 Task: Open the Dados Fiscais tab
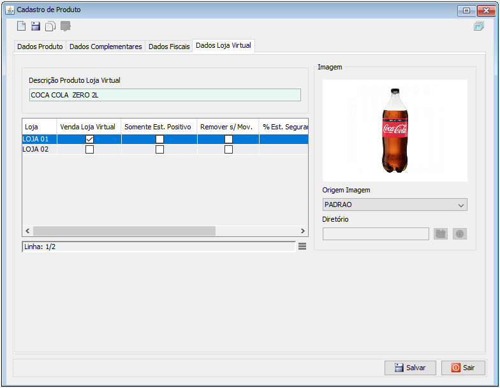click(169, 47)
